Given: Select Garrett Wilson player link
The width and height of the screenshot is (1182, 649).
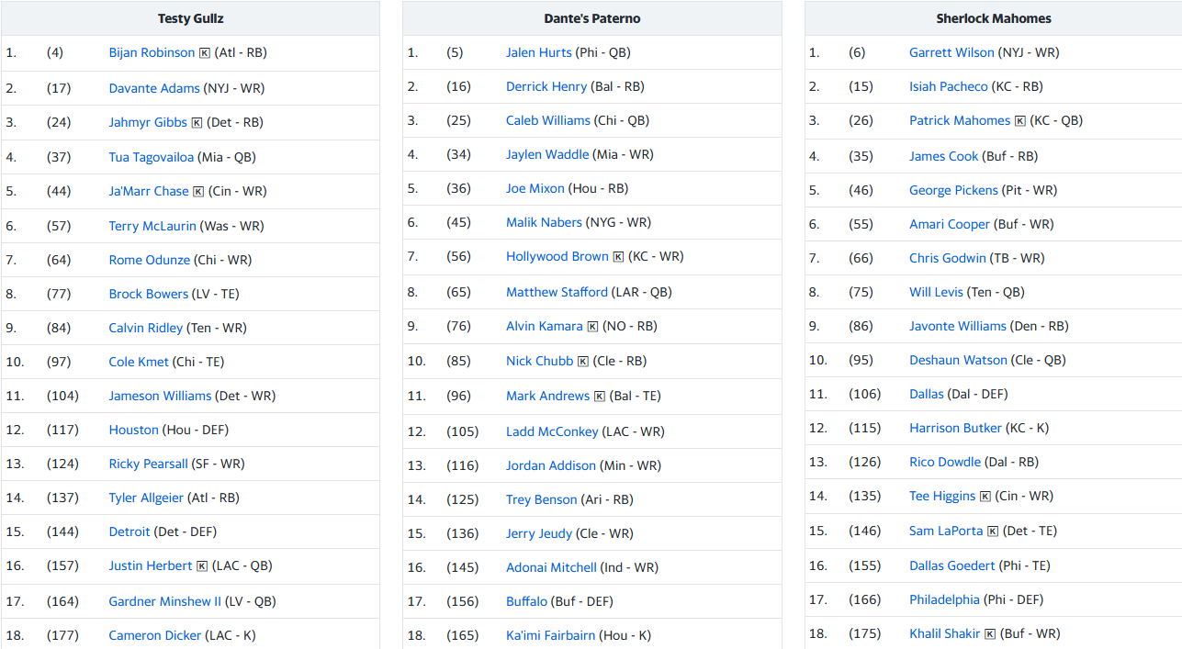Looking at the screenshot, I should 951,52.
